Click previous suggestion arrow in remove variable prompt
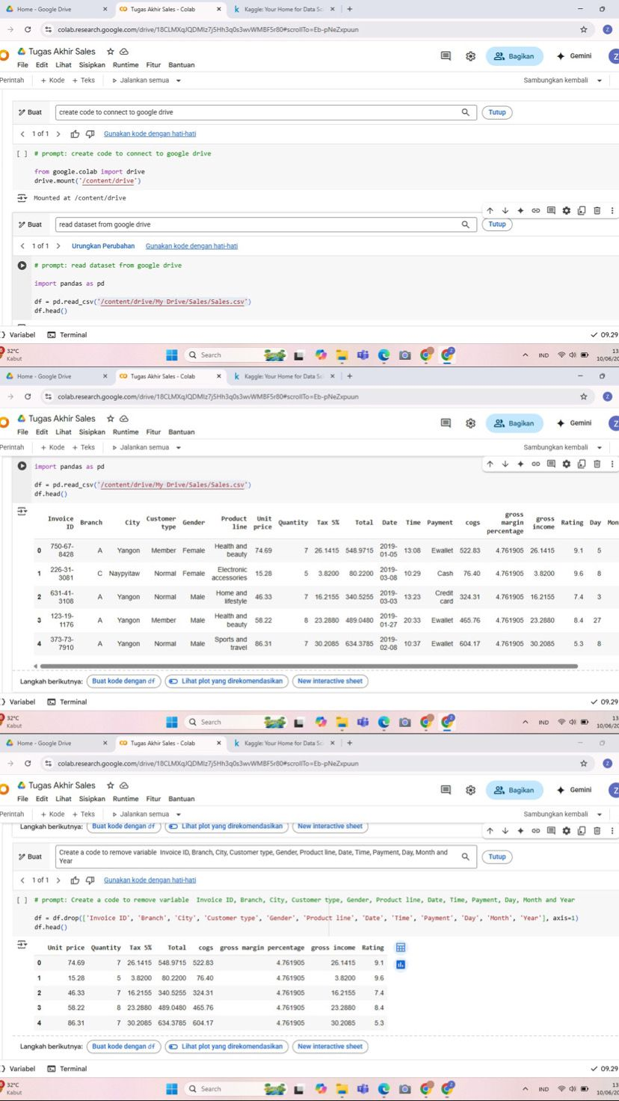 pos(22,880)
